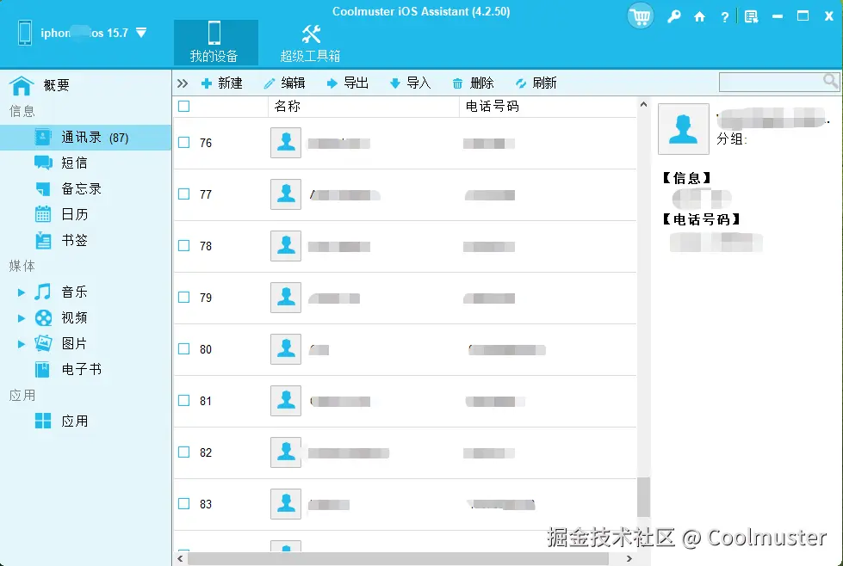The image size is (843, 566).
Task: Refresh the contact list with 刷新
Action: pyautogui.click(x=538, y=83)
